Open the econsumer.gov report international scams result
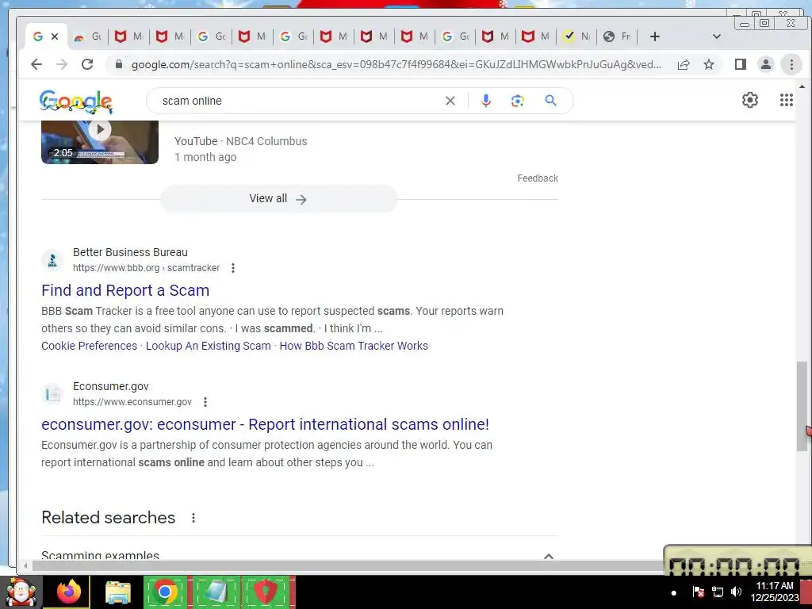Viewport: 812px width, 609px height. 265,425
